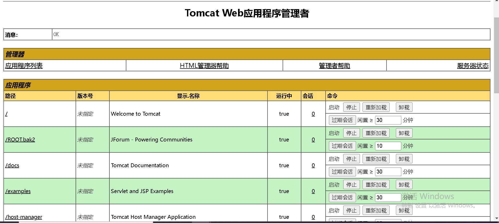Stop the /host-manager application
This screenshot has height=223, width=499.
coord(352,210)
